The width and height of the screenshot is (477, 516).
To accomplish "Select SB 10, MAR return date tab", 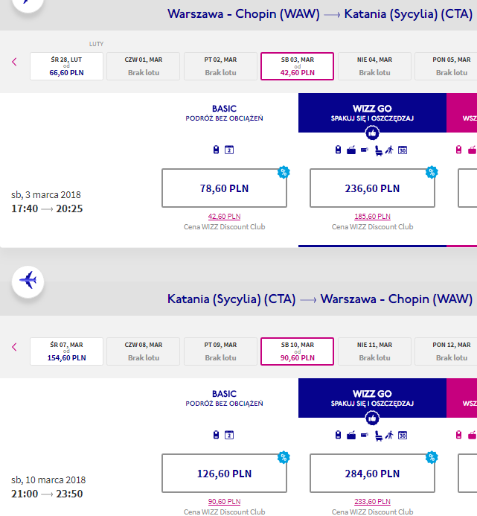I will 298,351.
